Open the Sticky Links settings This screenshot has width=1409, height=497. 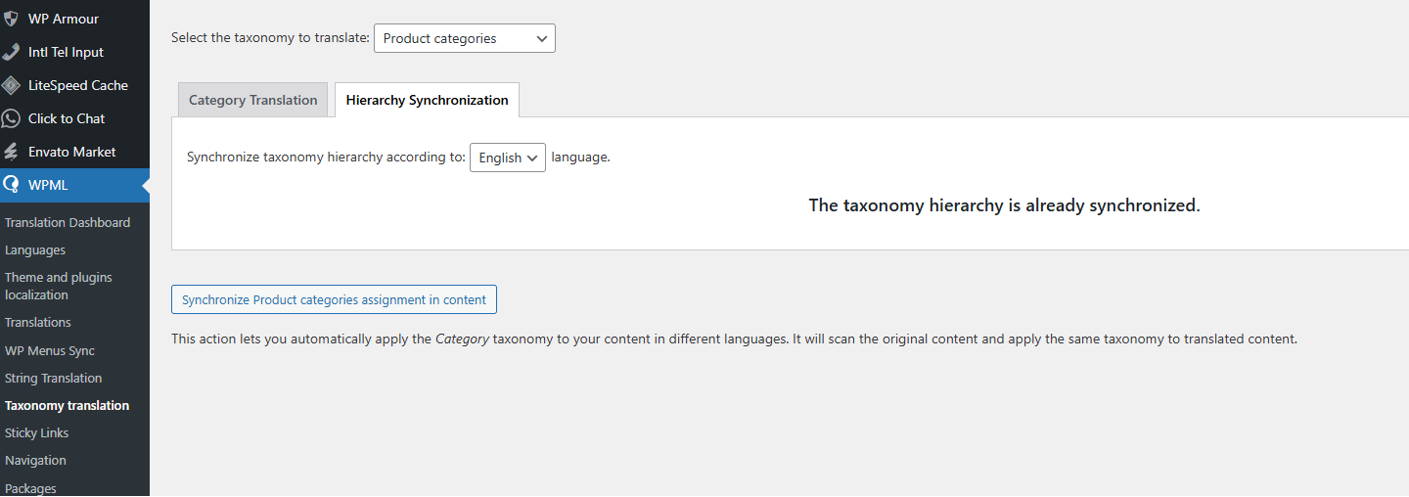pyautogui.click(x=37, y=432)
